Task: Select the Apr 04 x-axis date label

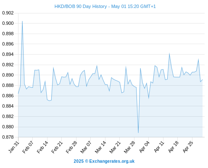Action: point(145,147)
